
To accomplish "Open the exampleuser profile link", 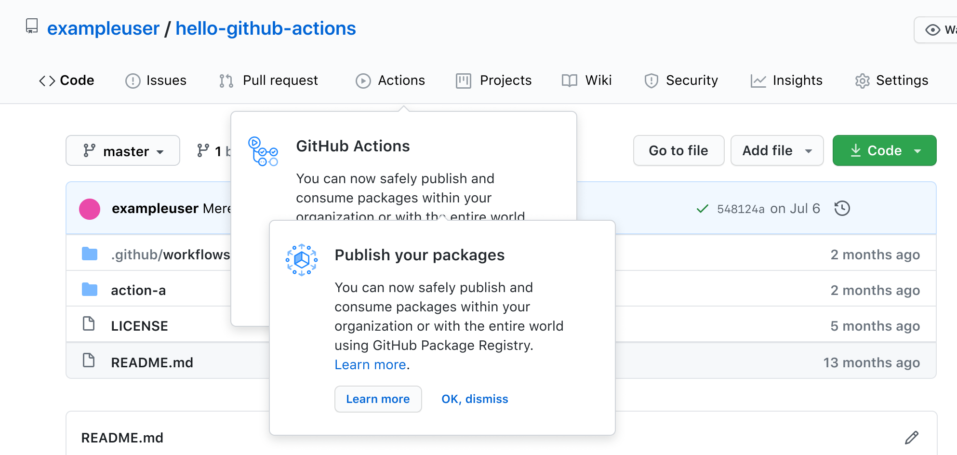I will pyautogui.click(x=103, y=28).
